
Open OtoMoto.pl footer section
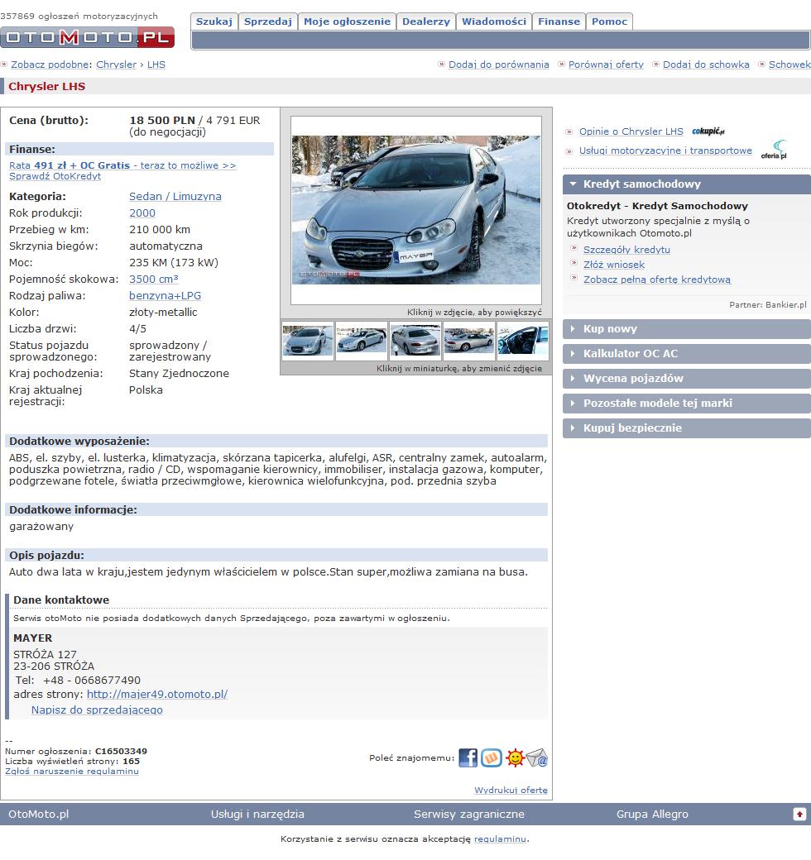click(38, 815)
